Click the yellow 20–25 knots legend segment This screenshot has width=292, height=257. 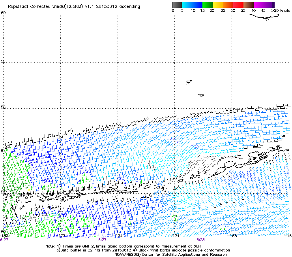coord(218,5)
